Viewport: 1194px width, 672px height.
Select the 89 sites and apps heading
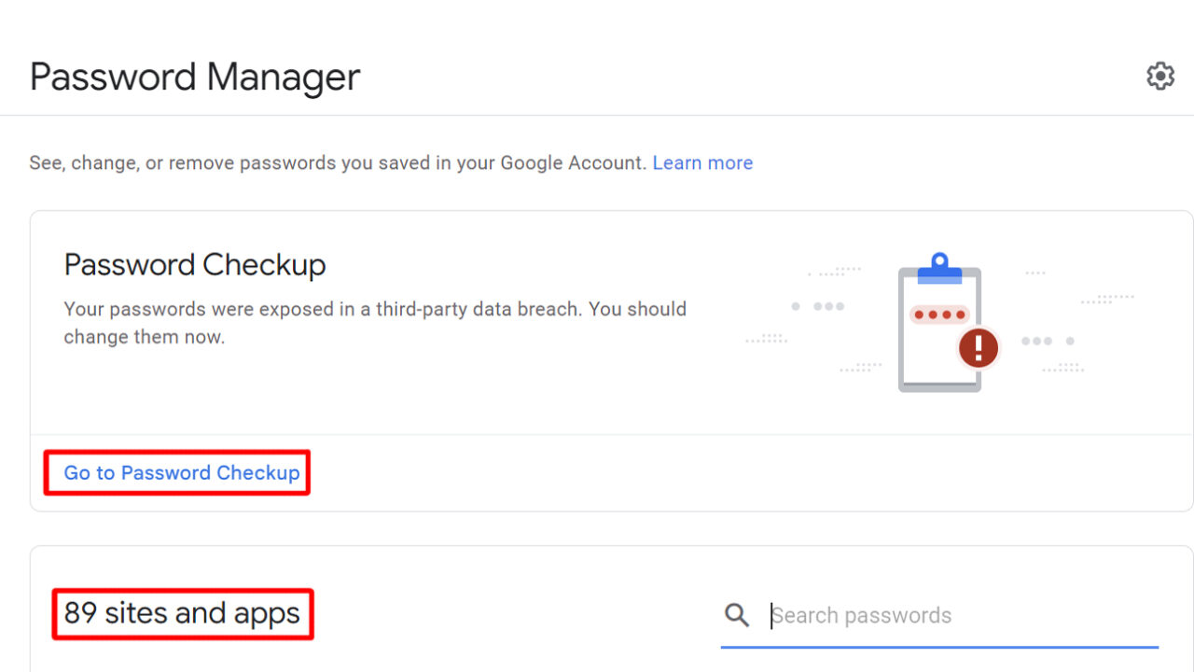click(x=182, y=613)
